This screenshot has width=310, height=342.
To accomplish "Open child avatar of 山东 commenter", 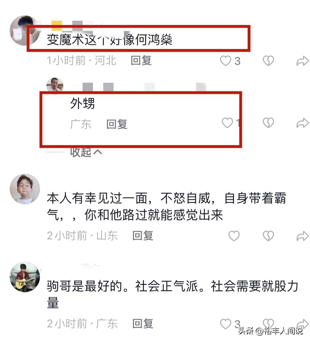I will [25, 189].
